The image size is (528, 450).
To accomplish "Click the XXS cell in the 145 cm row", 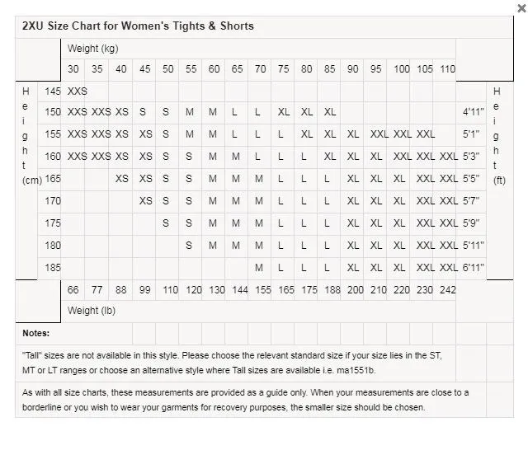I will click(77, 91).
